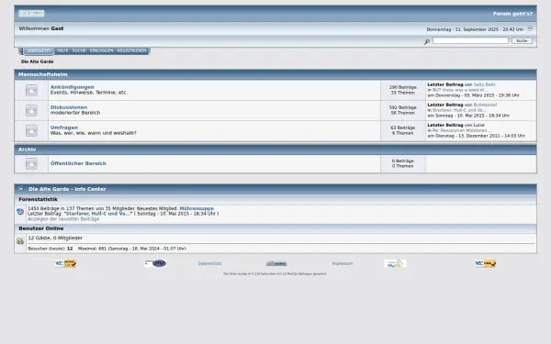Click the Impressum footer link

pyautogui.click(x=343, y=263)
